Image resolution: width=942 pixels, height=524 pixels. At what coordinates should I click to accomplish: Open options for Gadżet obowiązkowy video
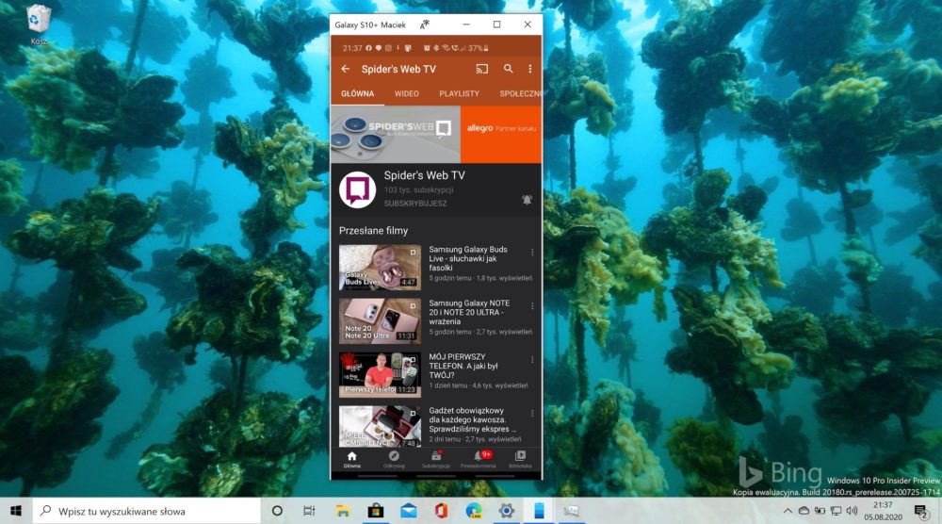coord(531,414)
